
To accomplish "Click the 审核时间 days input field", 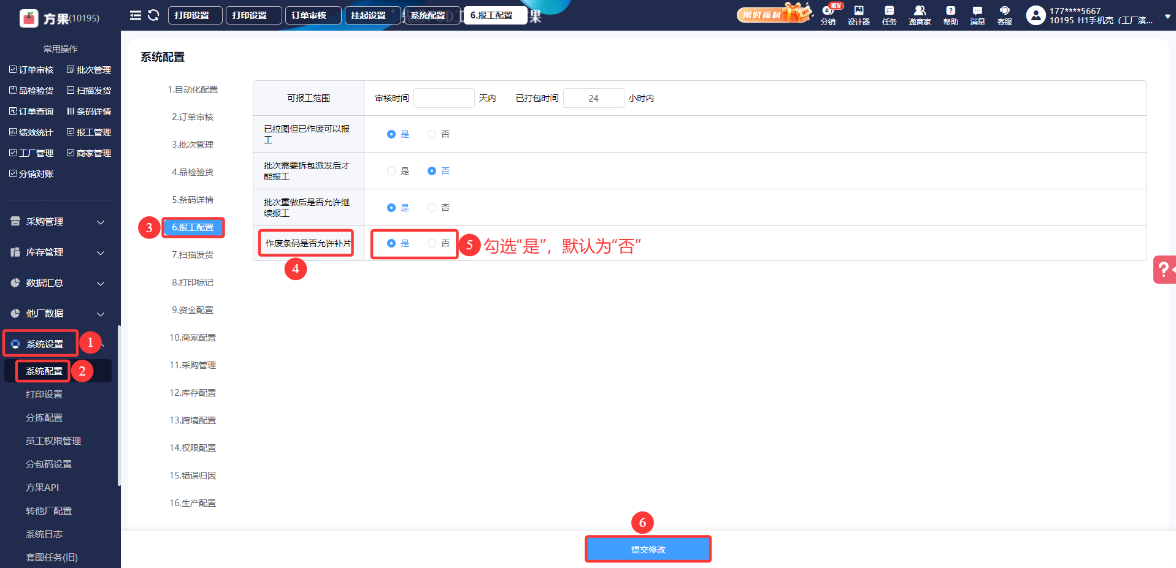I will (444, 98).
